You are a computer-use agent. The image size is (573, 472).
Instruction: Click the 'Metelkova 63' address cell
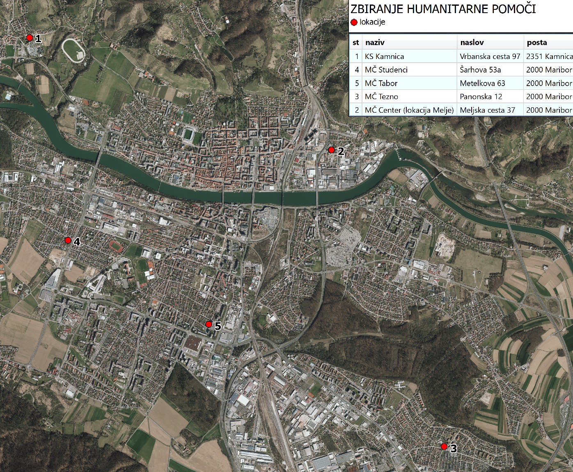coord(490,83)
